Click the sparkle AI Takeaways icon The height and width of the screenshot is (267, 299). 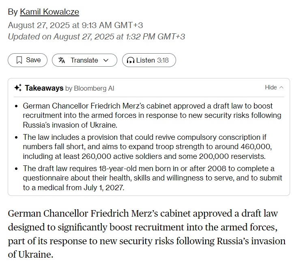[18, 88]
